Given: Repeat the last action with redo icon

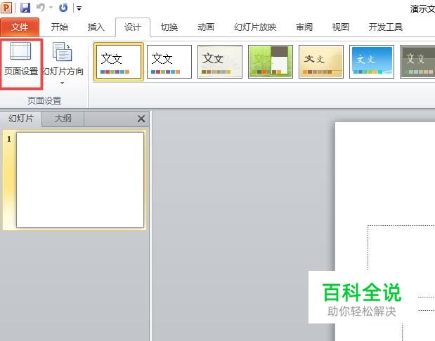Looking at the screenshot, I should [x=63, y=8].
